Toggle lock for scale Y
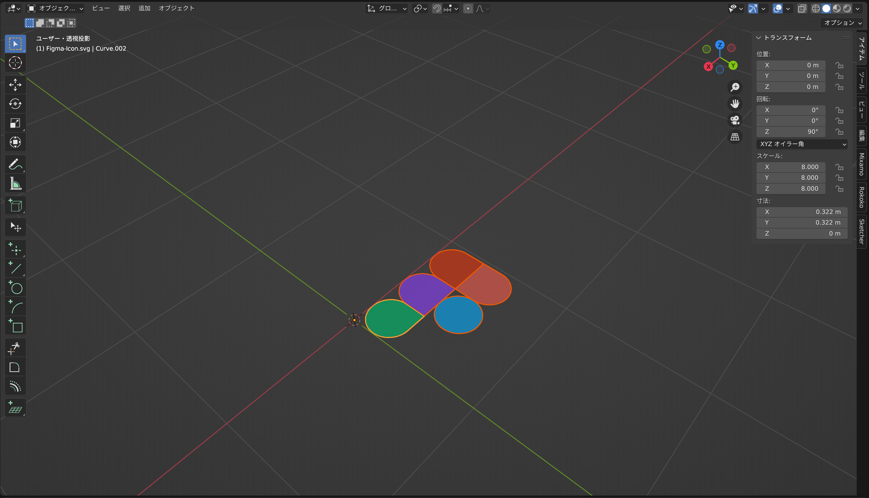The image size is (869, 498). [x=839, y=178]
